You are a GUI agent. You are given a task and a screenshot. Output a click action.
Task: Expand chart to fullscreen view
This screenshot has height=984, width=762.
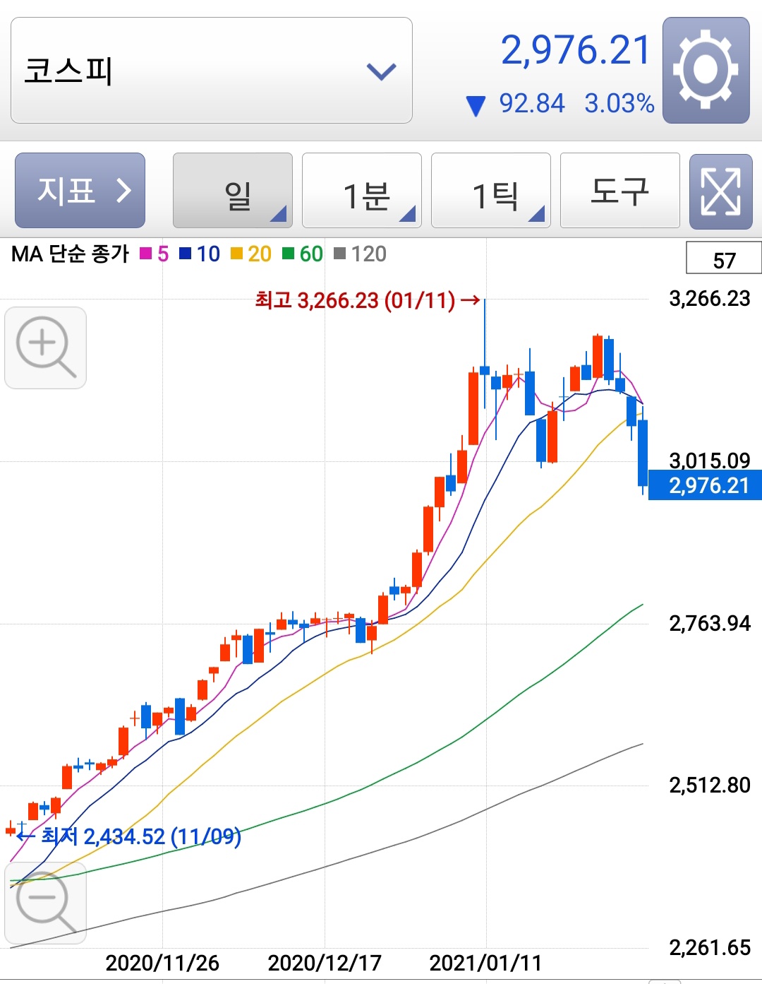(720, 191)
